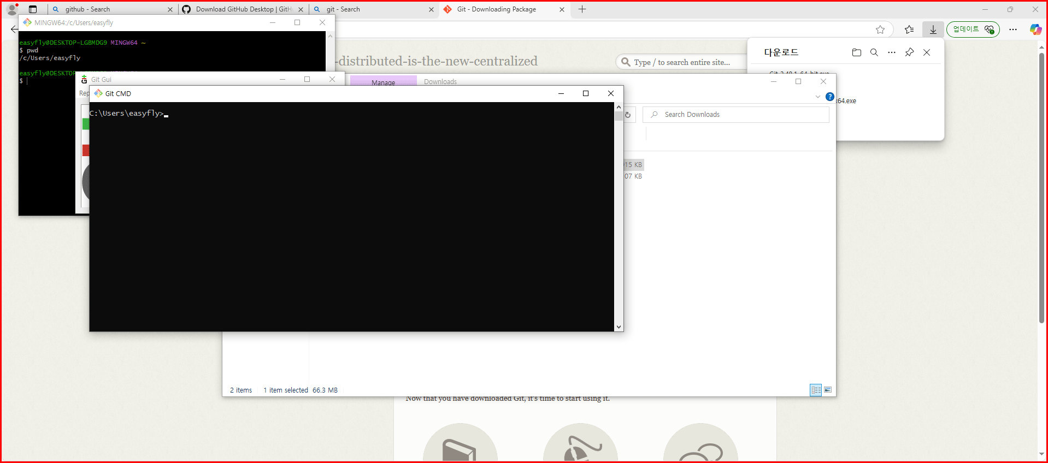This screenshot has height=463, width=1048.
Task: Click the '07 KB' file size cell
Action: (x=633, y=176)
